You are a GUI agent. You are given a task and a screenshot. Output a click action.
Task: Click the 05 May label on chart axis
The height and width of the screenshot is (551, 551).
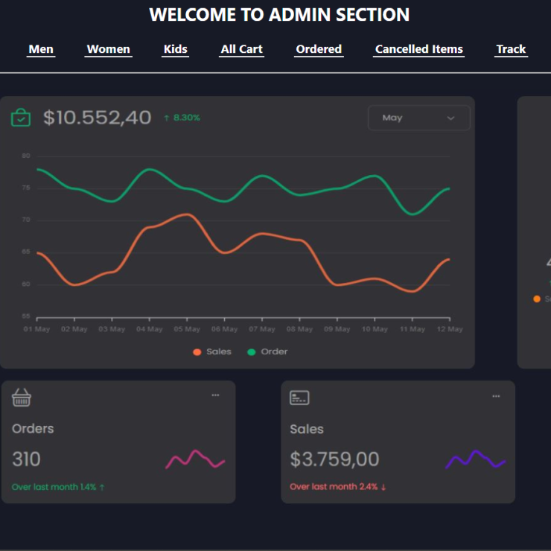187,329
